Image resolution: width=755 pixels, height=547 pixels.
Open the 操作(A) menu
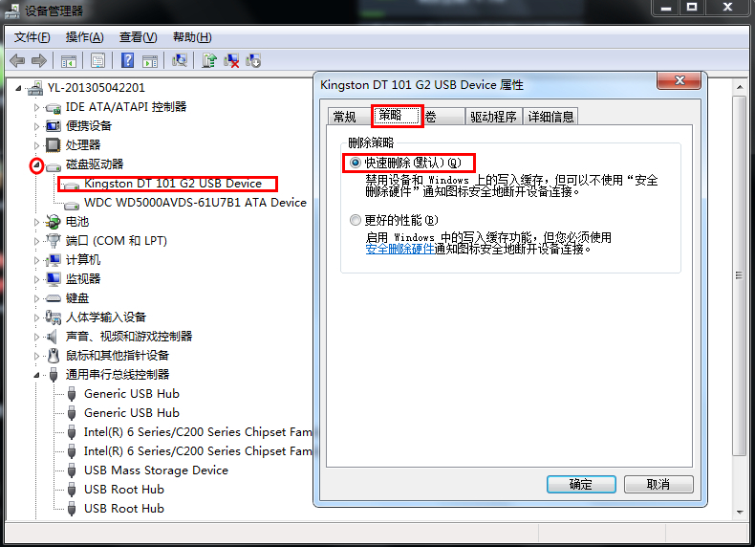click(84, 37)
